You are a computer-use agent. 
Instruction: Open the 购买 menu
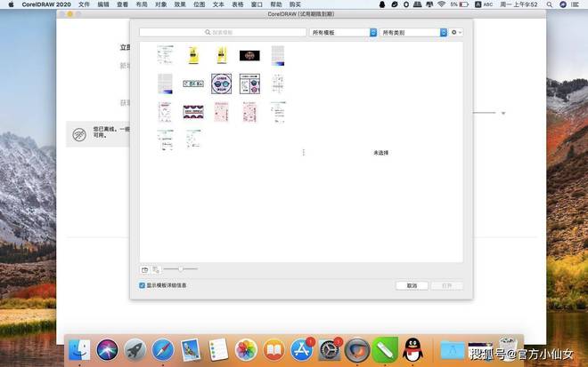(x=295, y=4)
